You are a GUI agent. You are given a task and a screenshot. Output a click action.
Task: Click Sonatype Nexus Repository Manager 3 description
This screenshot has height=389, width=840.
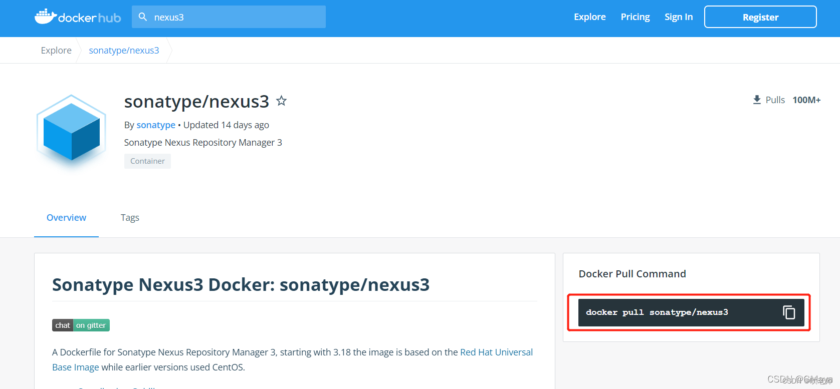pos(203,143)
